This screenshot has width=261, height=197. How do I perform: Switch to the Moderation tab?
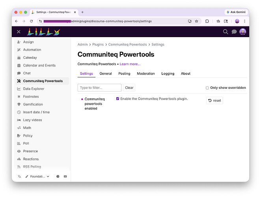coord(146,73)
